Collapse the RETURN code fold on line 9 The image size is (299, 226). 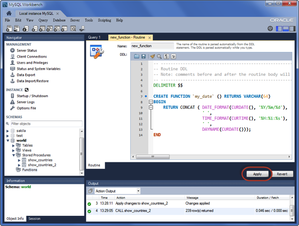(x=151, y=107)
